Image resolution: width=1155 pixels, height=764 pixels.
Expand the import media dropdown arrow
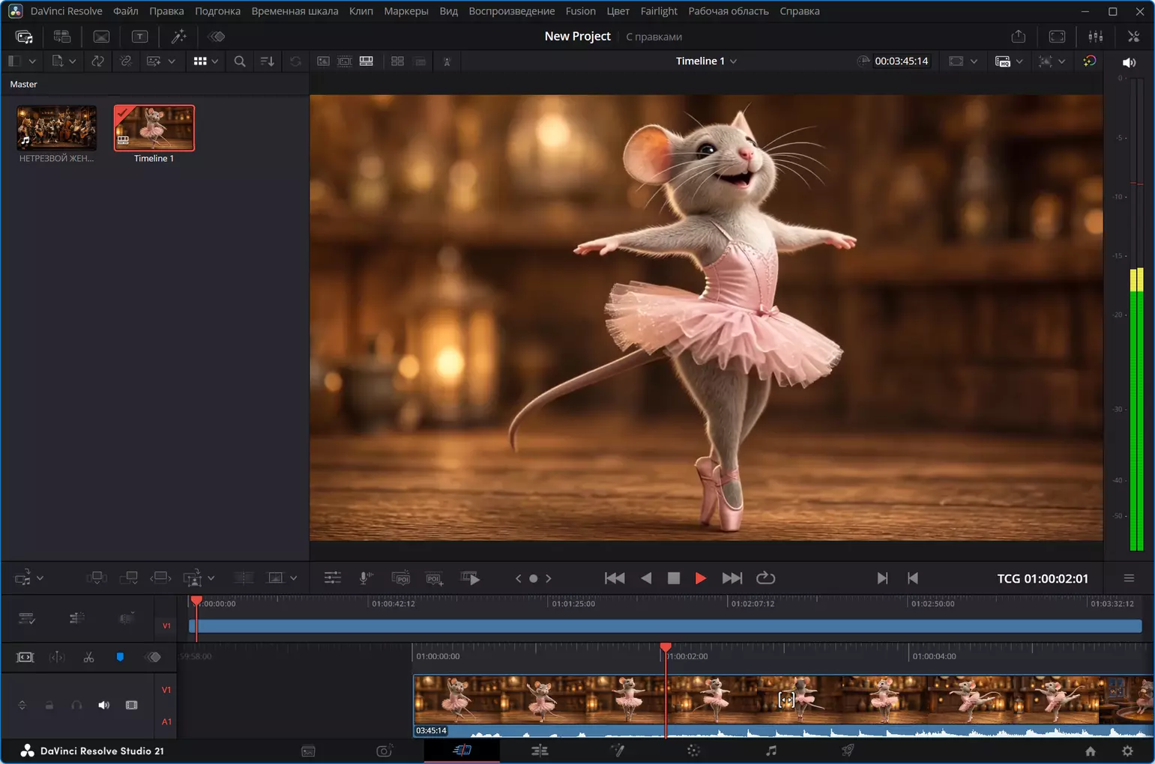click(x=73, y=61)
